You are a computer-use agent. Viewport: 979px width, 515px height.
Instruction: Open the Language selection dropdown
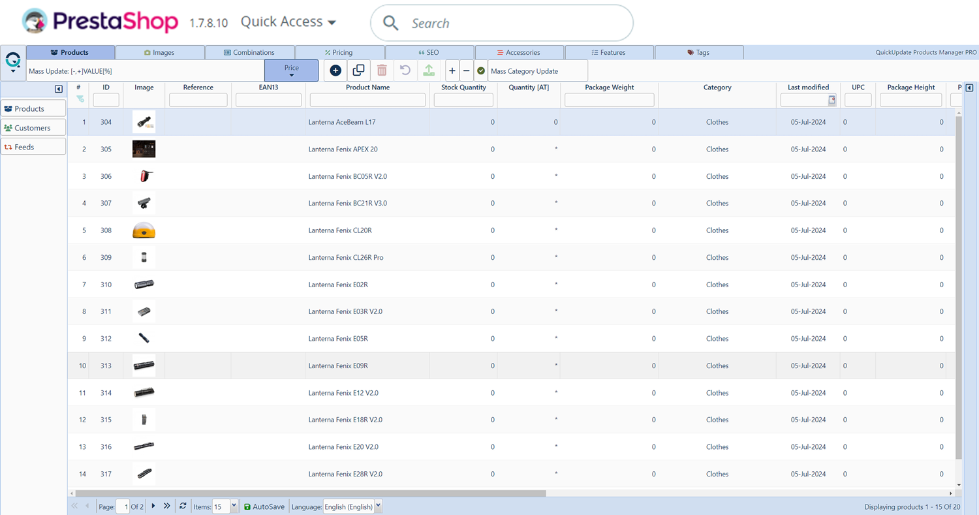pos(378,506)
